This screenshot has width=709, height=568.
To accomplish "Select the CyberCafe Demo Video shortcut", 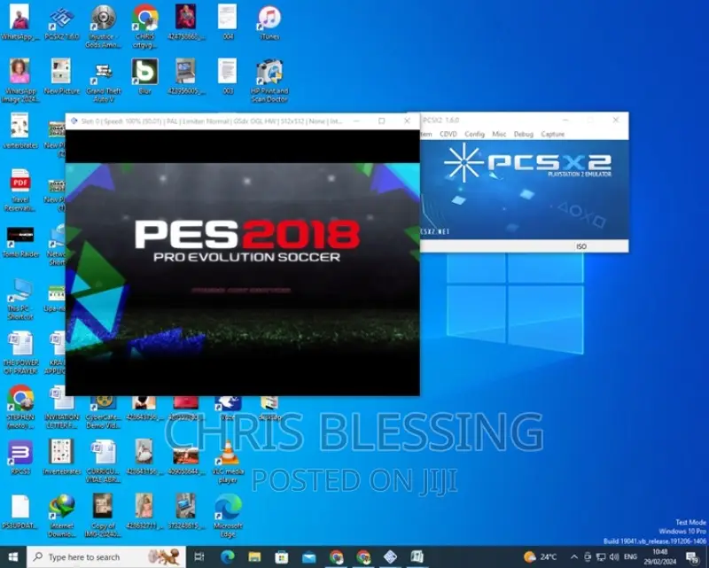I will point(103,412).
